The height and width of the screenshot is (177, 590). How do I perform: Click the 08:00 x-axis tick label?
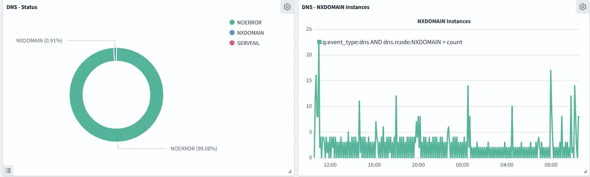pyautogui.click(x=551, y=165)
